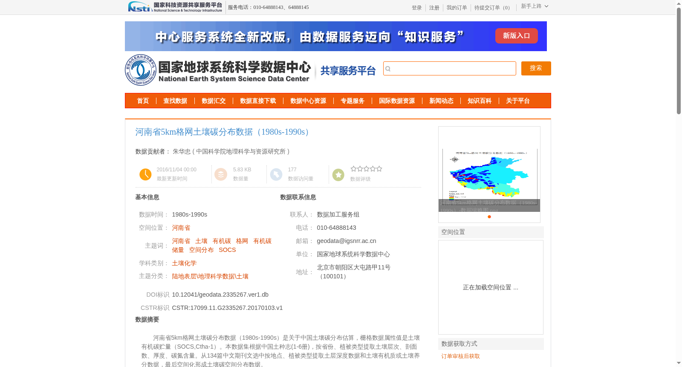The width and height of the screenshot is (682, 367).
Task: Rate the dataset three stars
Action: point(366,169)
